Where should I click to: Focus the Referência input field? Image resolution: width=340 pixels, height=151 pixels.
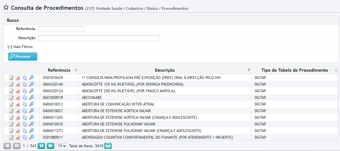pos(61,29)
